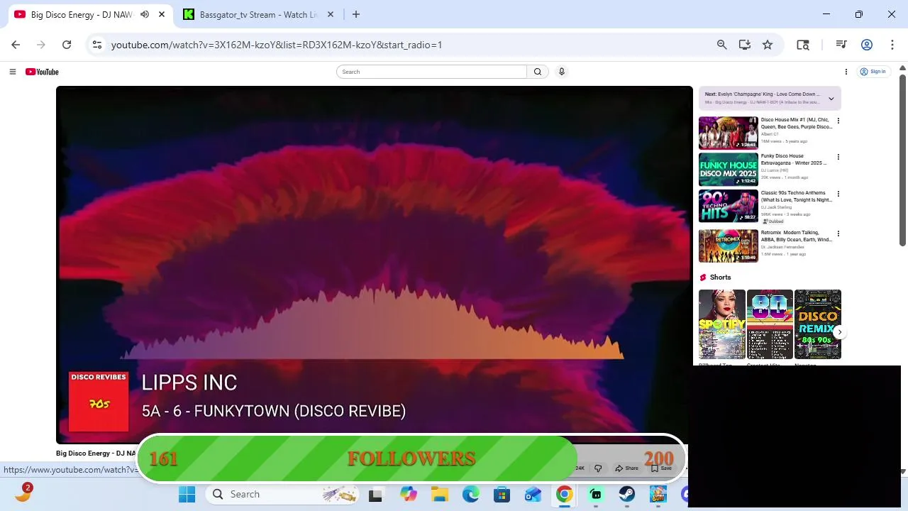The image size is (908, 511).
Task: Close the Big Disco Energy tab
Action: (x=162, y=14)
